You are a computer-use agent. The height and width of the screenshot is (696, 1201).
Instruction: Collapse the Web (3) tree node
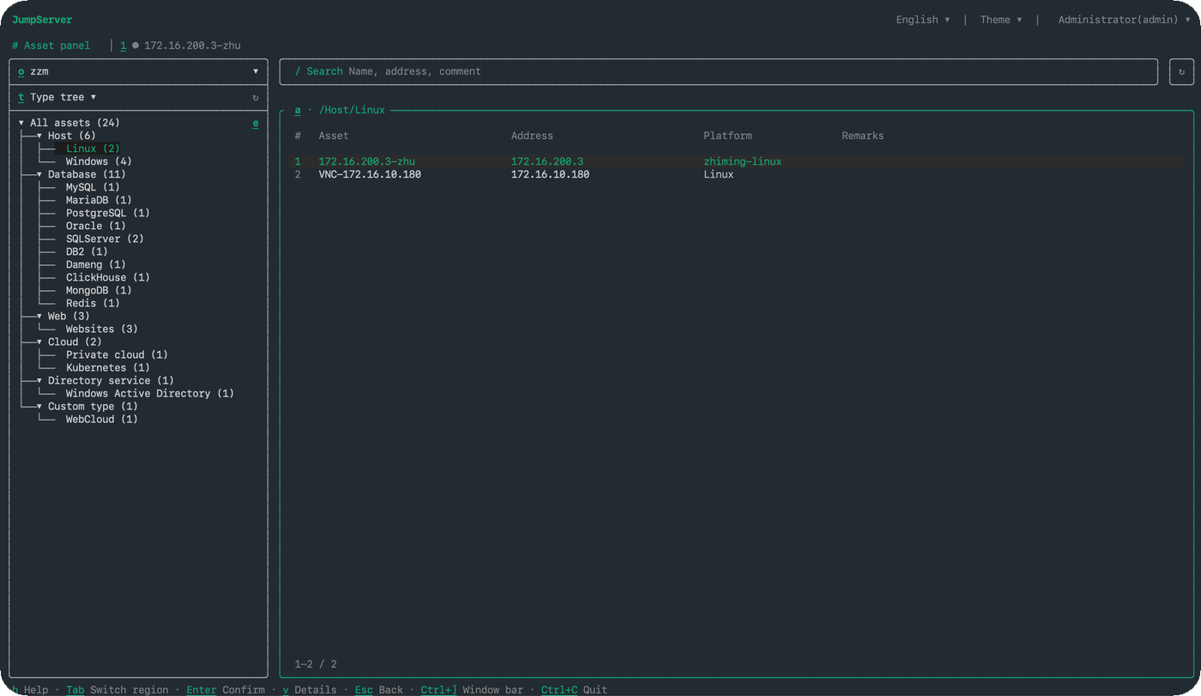(x=39, y=317)
